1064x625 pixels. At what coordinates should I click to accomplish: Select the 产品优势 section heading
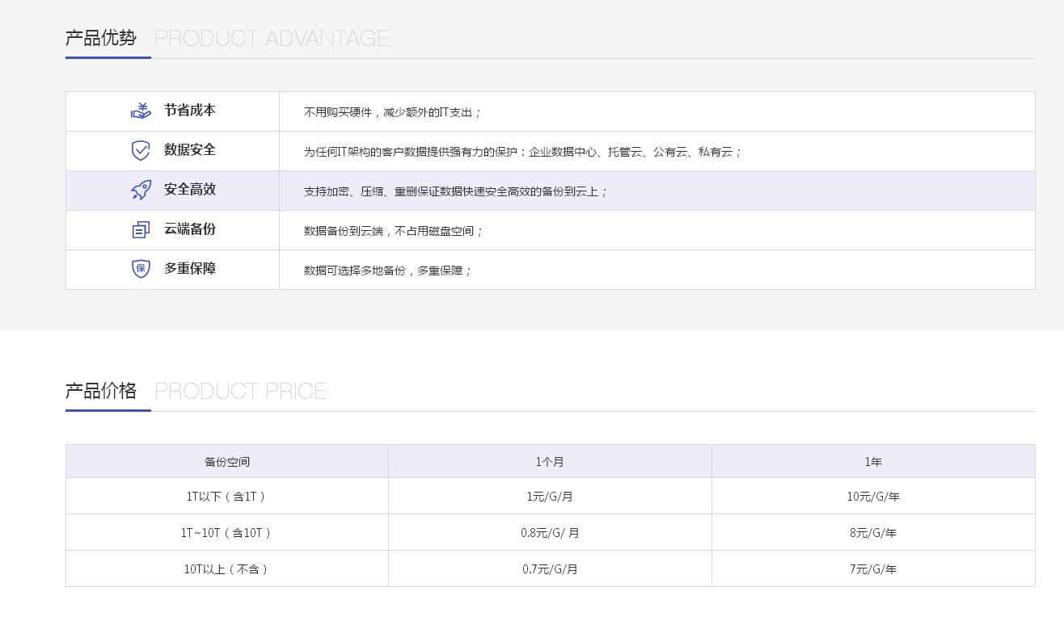point(101,38)
